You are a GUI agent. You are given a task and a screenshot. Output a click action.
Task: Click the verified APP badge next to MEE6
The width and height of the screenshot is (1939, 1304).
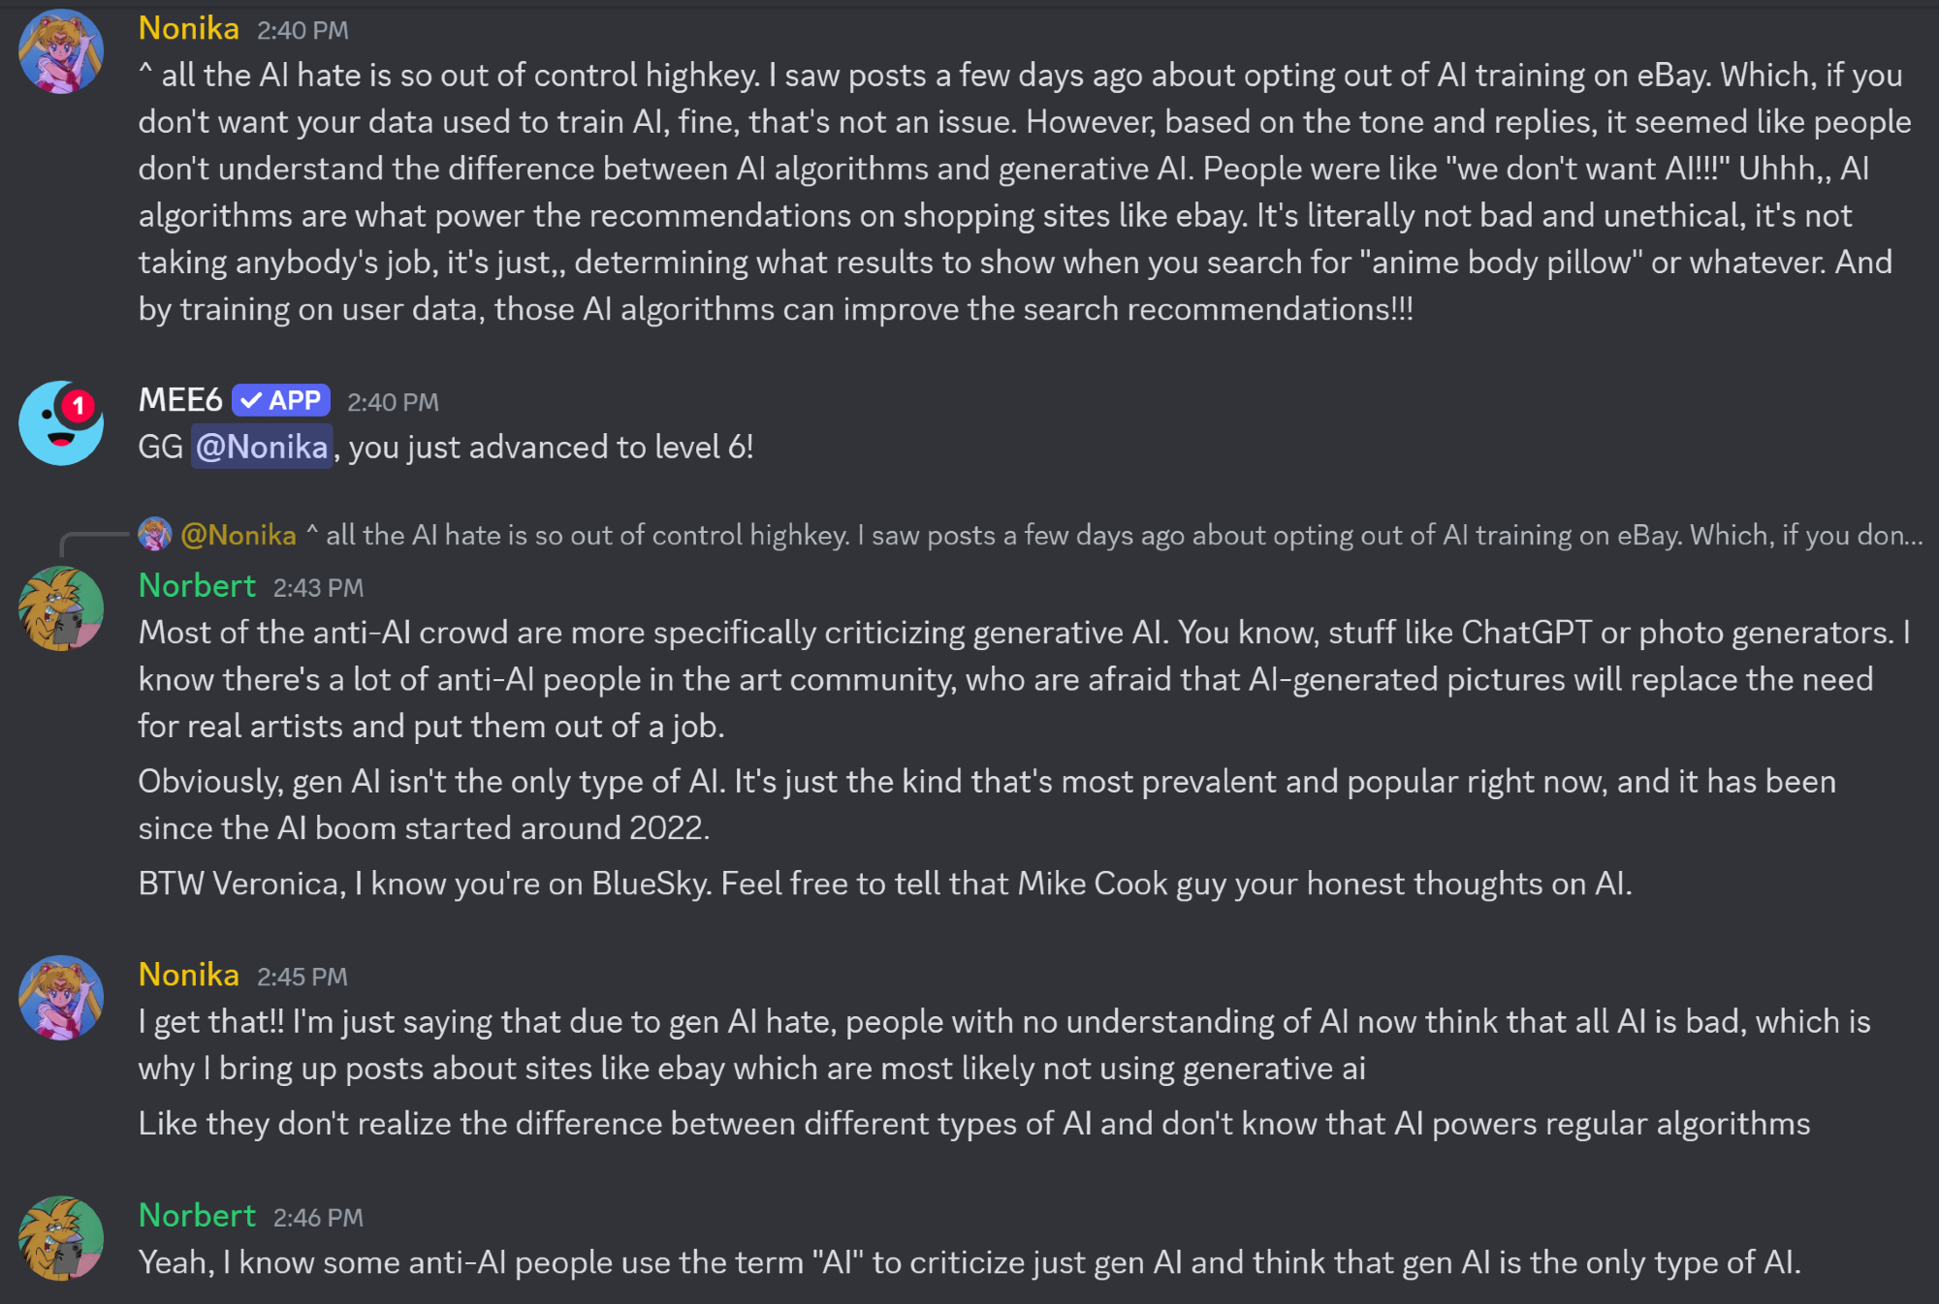click(x=281, y=400)
